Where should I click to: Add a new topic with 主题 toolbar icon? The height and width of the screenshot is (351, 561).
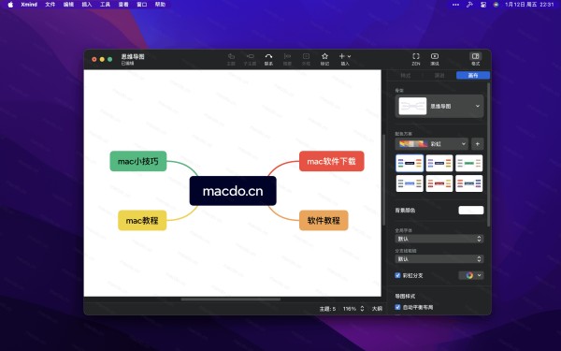(x=231, y=59)
